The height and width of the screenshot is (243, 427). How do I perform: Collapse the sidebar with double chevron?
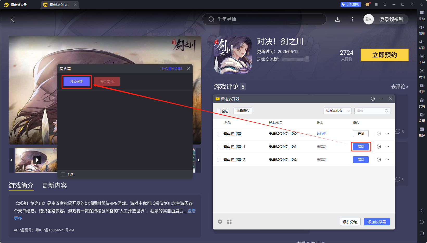pyautogui.click(x=422, y=4)
